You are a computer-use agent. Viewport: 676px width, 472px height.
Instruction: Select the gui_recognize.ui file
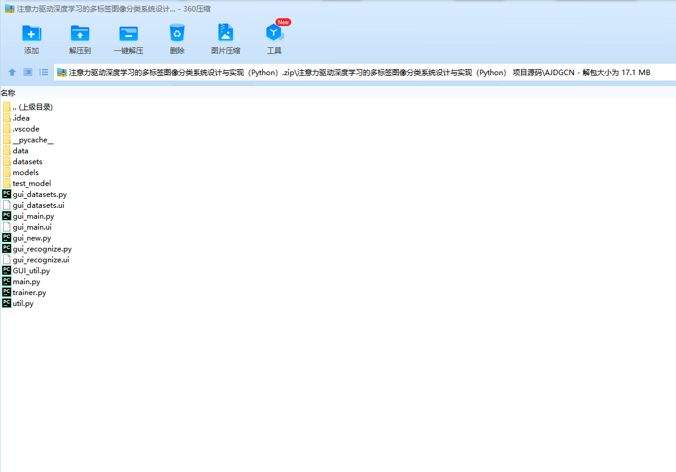[x=36, y=260]
